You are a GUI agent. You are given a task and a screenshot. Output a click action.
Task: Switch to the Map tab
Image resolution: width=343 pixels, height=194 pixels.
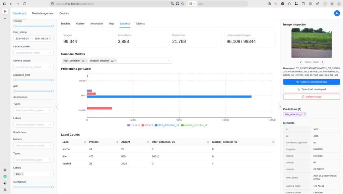111,23
